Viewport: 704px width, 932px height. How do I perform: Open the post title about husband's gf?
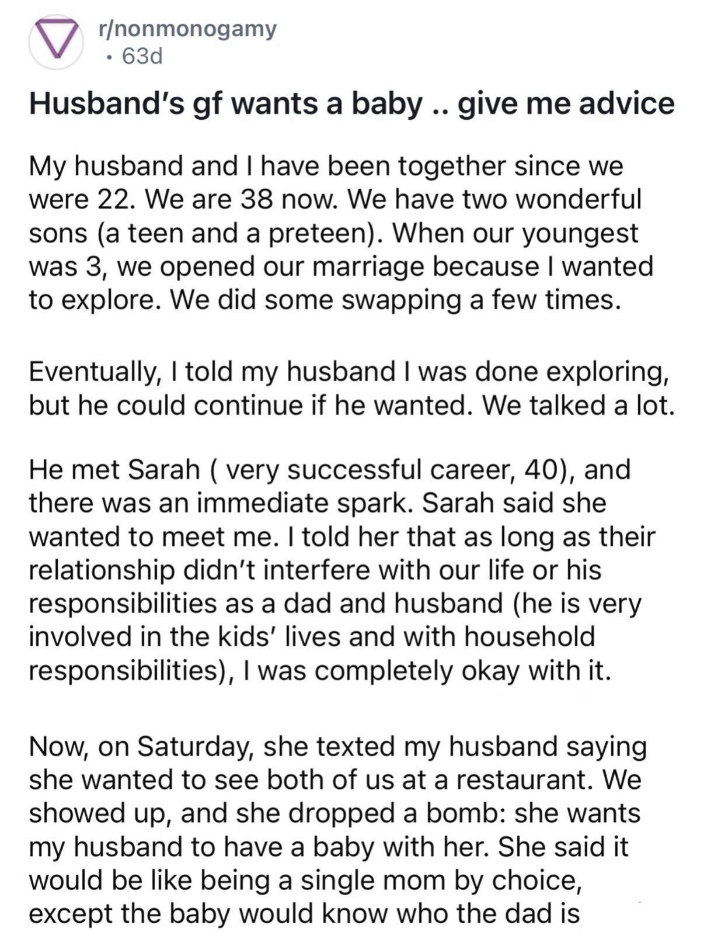[351, 104]
